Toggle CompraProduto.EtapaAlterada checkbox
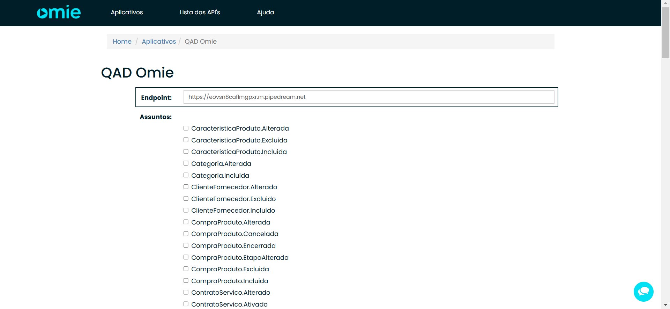Viewport: 670px width, 309px height. (186, 257)
